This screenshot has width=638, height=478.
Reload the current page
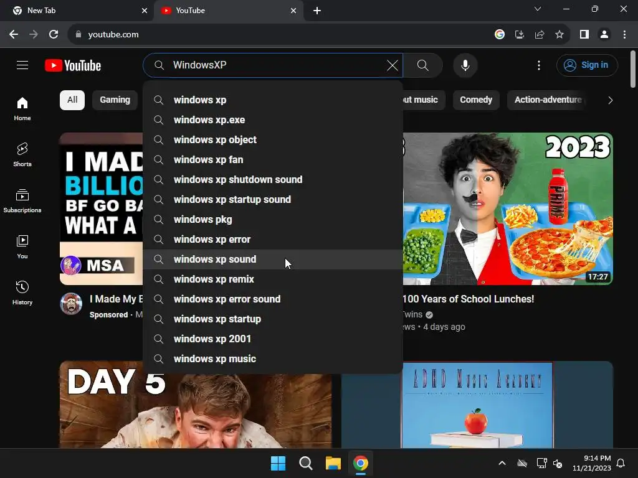pos(54,35)
